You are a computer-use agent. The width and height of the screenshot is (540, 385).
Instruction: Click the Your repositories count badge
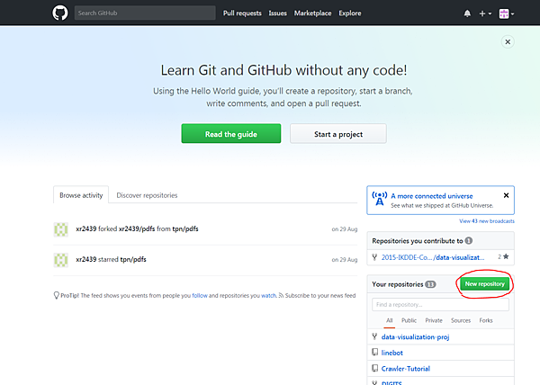click(x=430, y=284)
